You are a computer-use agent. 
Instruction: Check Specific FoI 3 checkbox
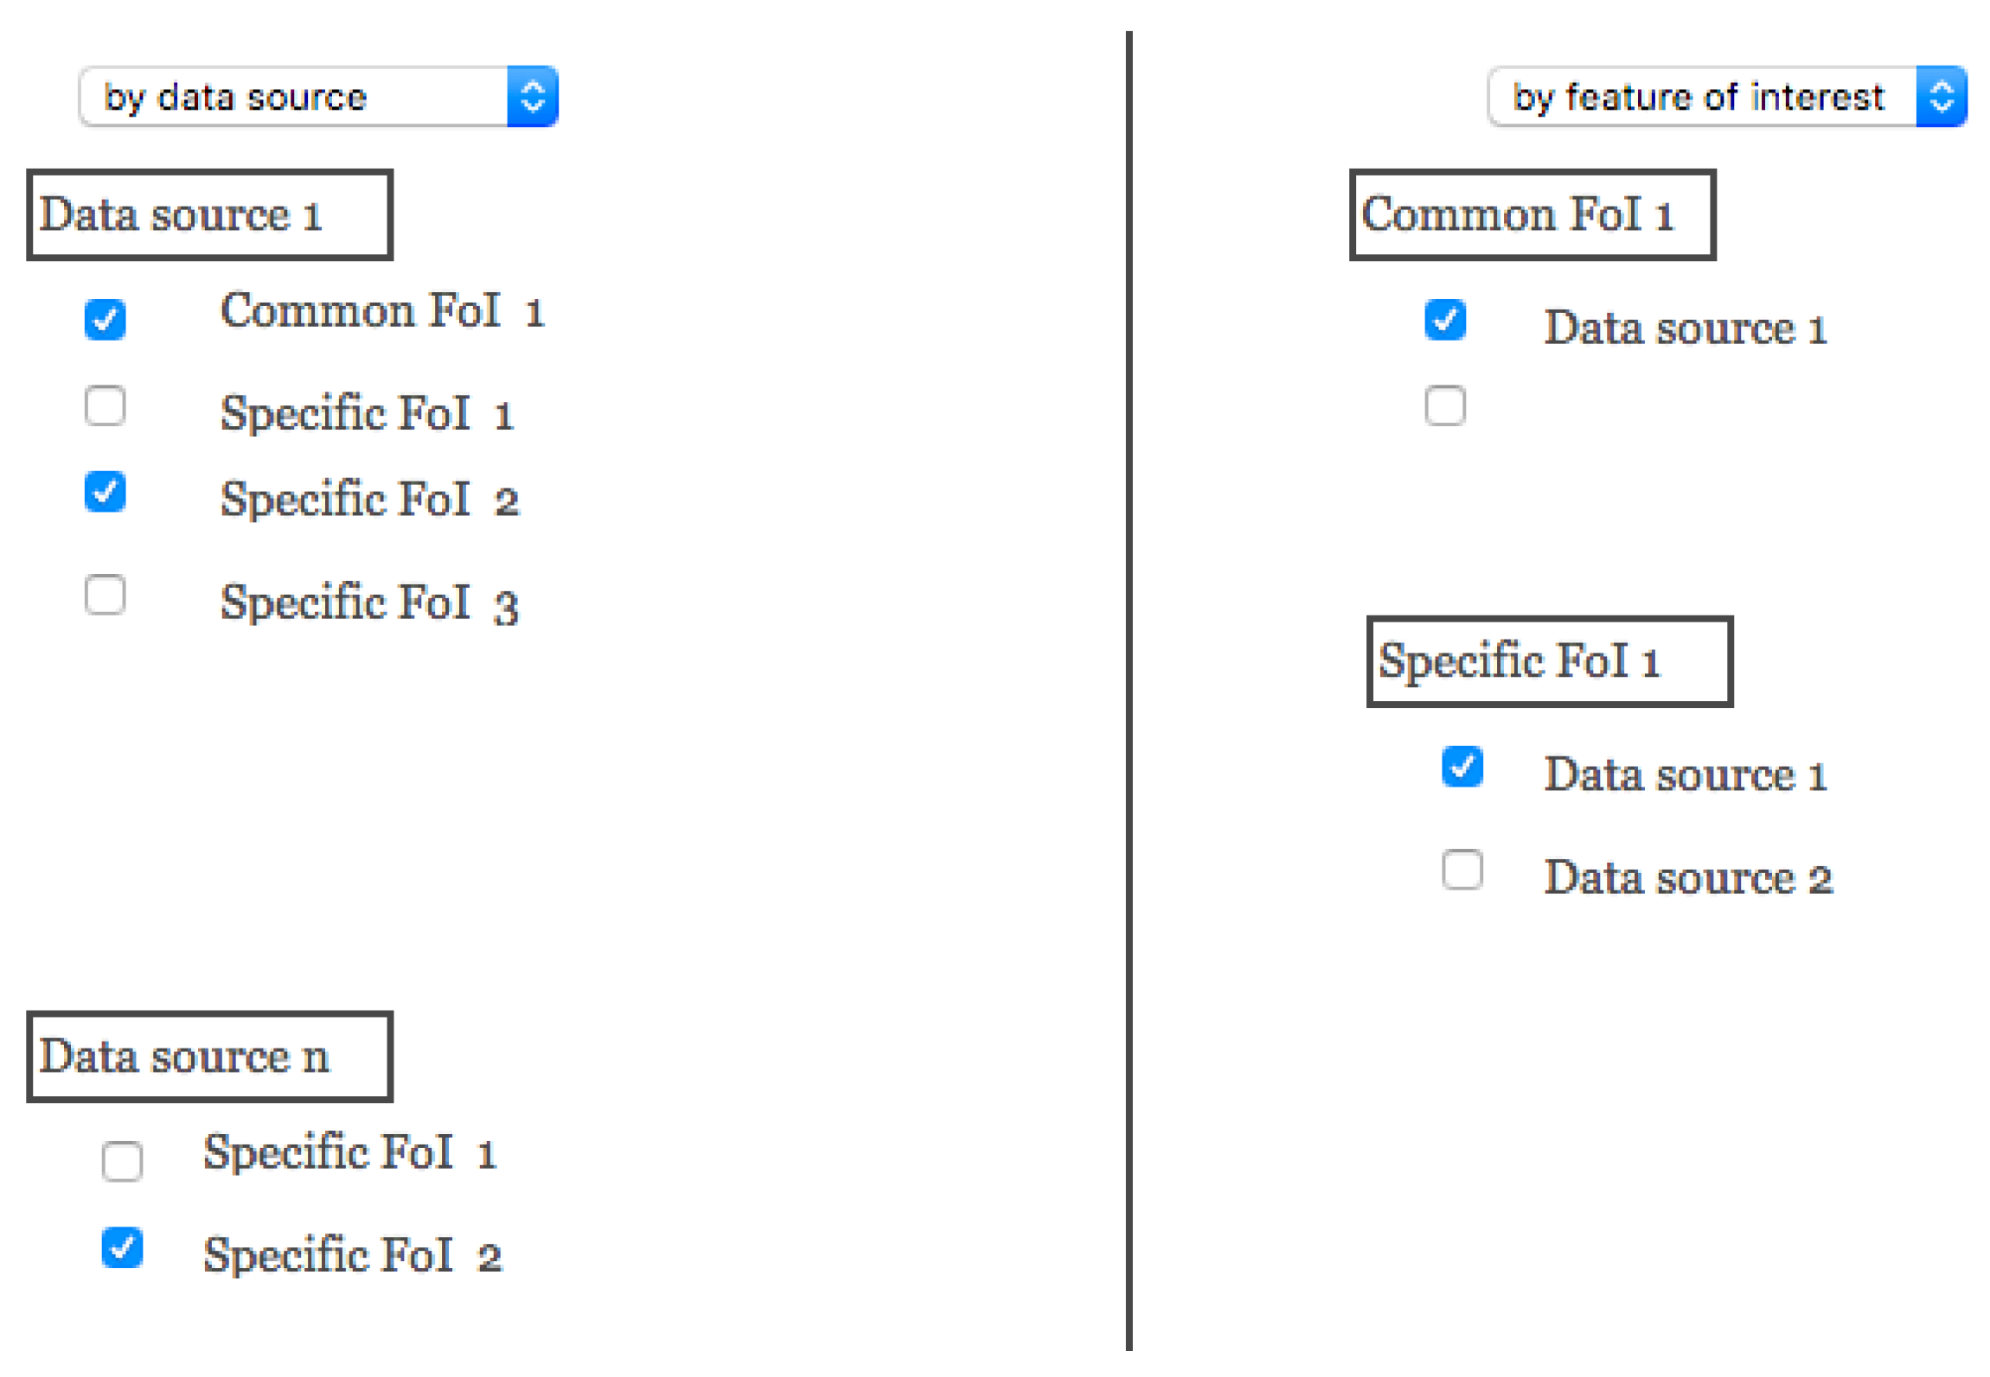(106, 596)
